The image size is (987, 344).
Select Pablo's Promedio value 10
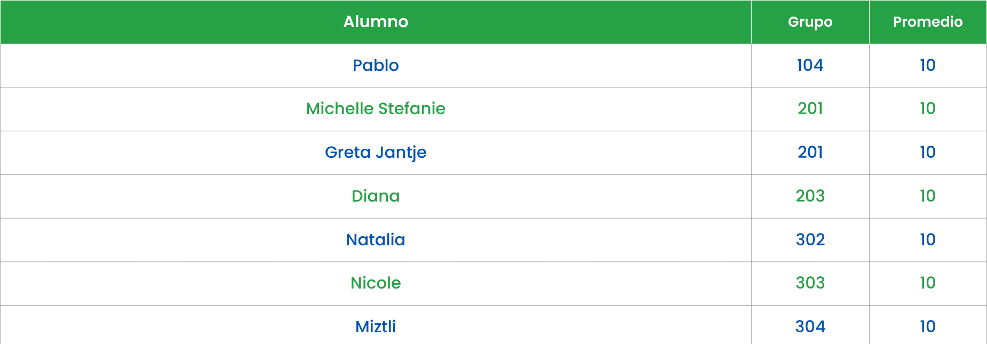(x=928, y=66)
